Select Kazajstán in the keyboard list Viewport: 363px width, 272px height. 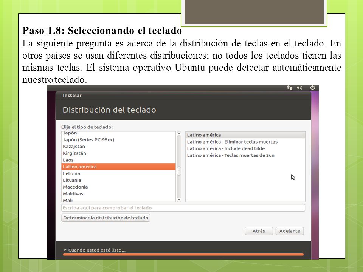point(118,147)
